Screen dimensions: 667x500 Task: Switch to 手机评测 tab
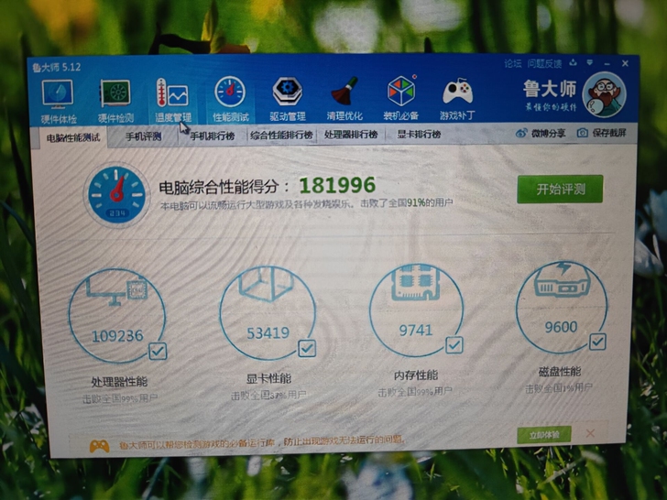pyautogui.click(x=143, y=136)
